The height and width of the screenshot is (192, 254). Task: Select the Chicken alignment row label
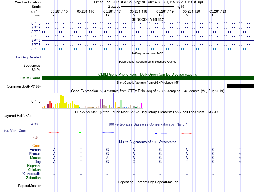34,170
